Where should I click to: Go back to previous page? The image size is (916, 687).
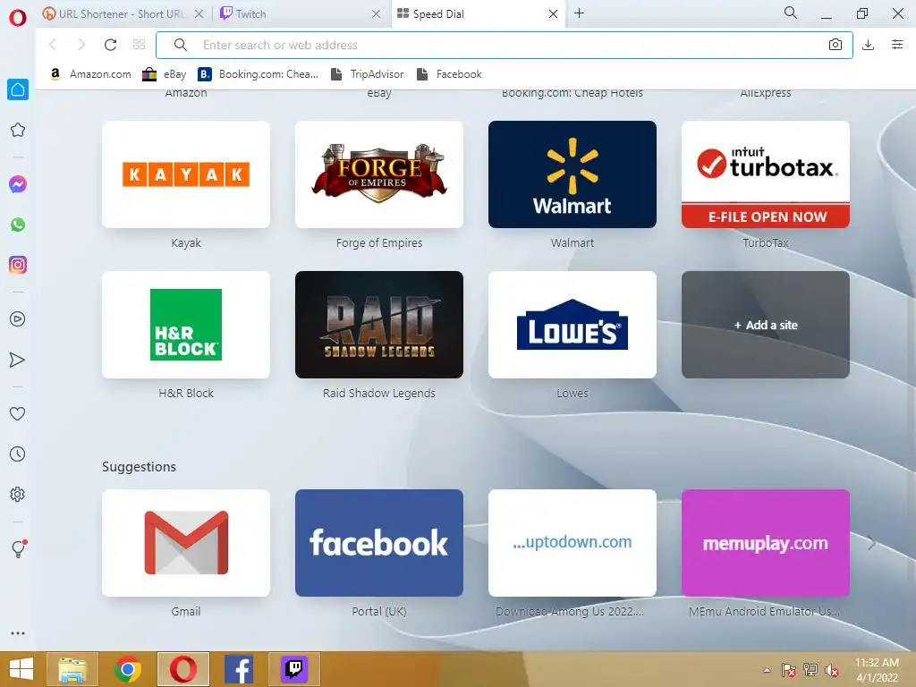point(53,45)
